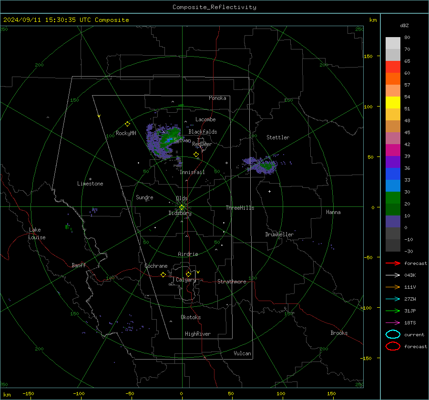The height and width of the screenshot is (400, 429).
Task: Click the Cochrane label
Action: coord(156,266)
